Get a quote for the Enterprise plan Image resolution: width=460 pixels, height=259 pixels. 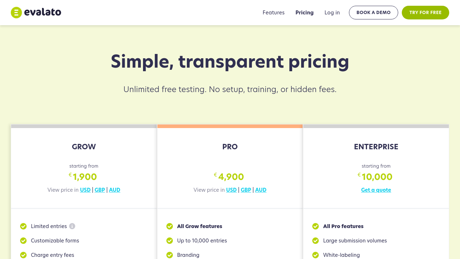click(376, 190)
